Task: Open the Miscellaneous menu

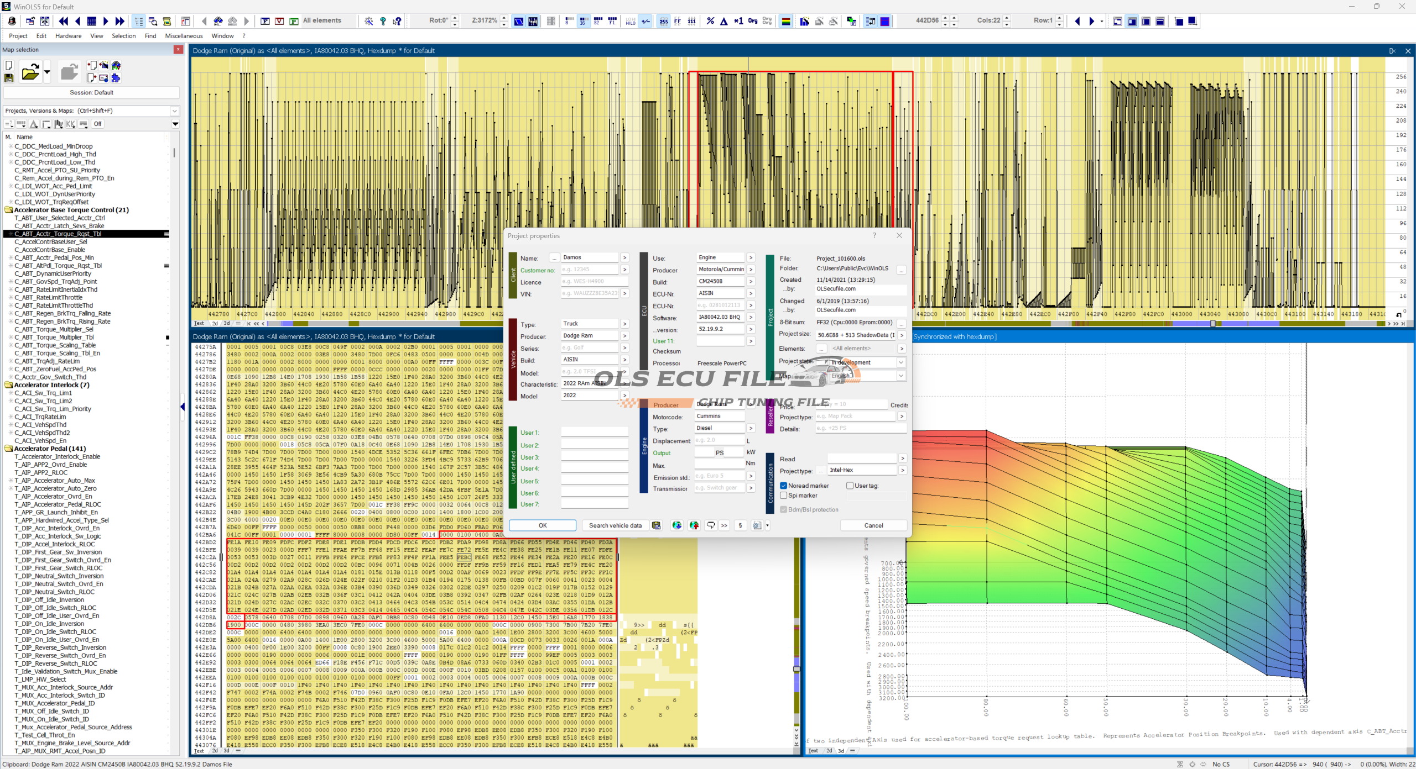Action: click(184, 36)
